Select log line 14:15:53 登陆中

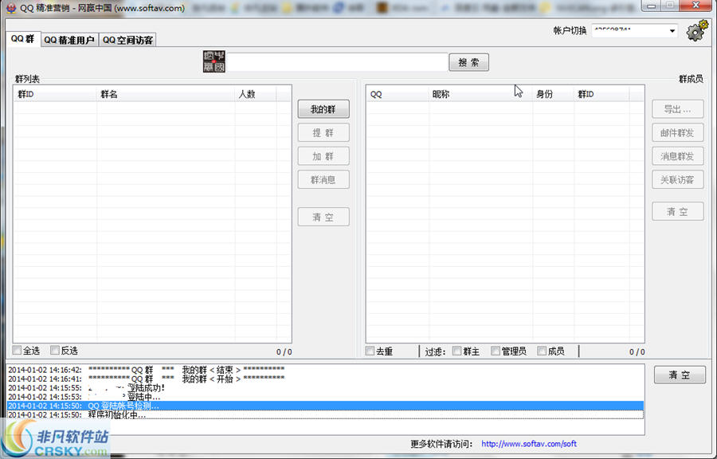[x=325, y=397]
